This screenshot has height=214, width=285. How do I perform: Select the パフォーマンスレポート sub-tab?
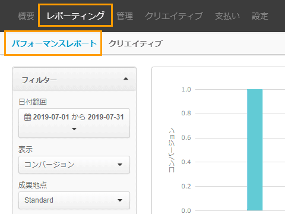point(54,43)
